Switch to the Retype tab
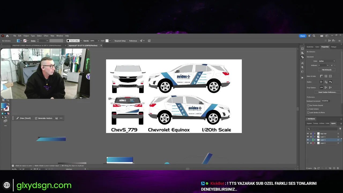 coord(334,47)
